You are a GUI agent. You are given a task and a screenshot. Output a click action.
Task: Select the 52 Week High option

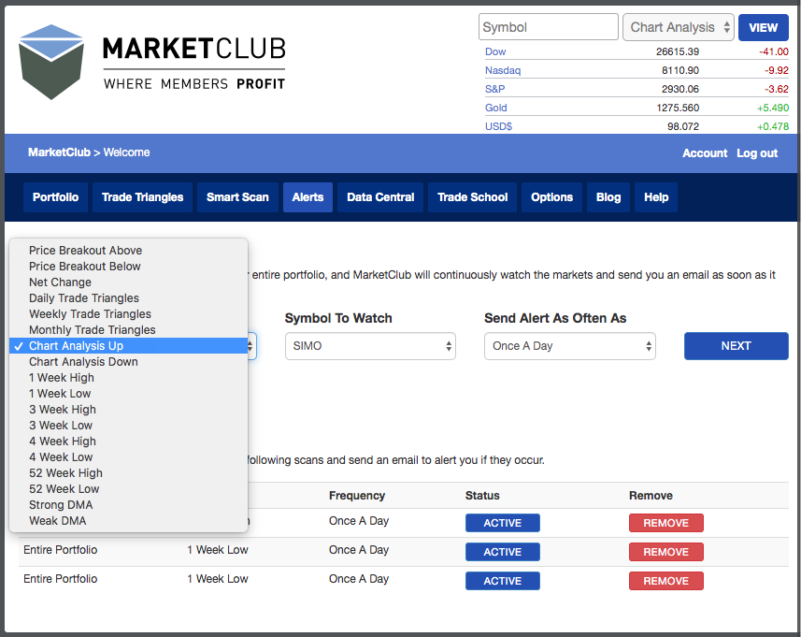pyautogui.click(x=129, y=473)
